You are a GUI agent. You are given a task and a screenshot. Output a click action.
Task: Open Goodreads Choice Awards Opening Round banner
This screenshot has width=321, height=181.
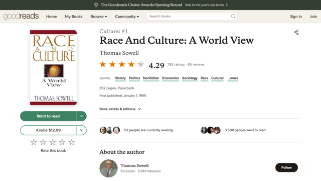pos(141,5)
